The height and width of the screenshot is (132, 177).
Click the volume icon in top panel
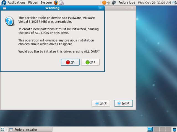[x=175, y=2]
